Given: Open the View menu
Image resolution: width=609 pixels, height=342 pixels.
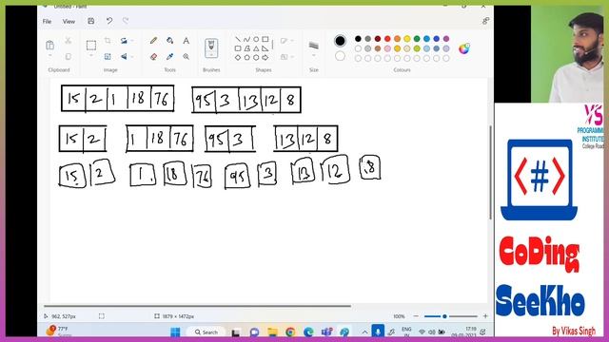Looking at the screenshot, I should 69,21.
